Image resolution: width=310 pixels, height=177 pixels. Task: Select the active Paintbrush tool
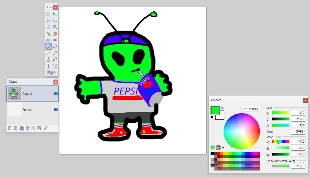(x=48, y=47)
